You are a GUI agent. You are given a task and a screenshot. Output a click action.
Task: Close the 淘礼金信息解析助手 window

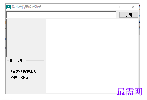(x=133, y=7)
